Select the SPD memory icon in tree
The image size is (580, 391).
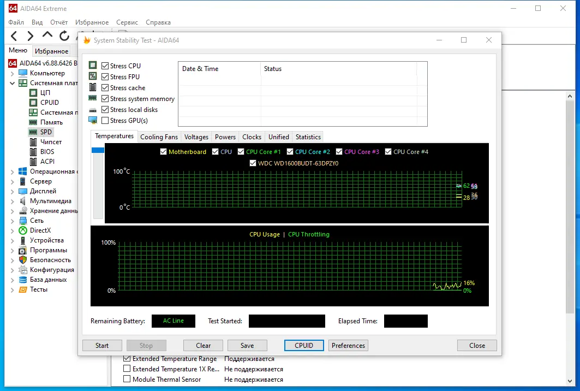pyautogui.click(x=33, y=132)
